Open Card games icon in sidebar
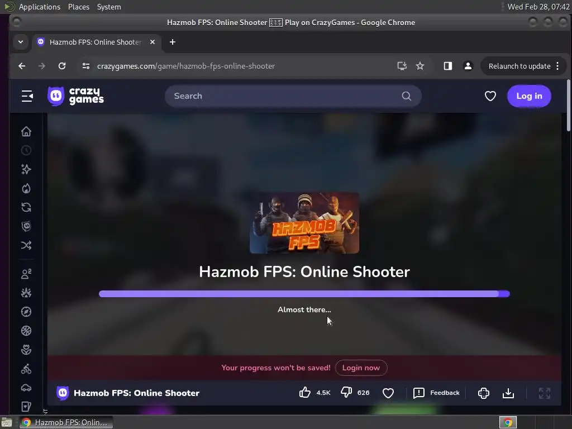 pos(26,407)
